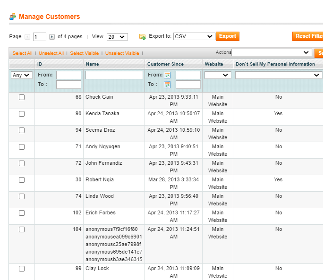The width and height of the screenshot is (323, 280).
Task: Click the Select All link
Action: pos(22,53)
